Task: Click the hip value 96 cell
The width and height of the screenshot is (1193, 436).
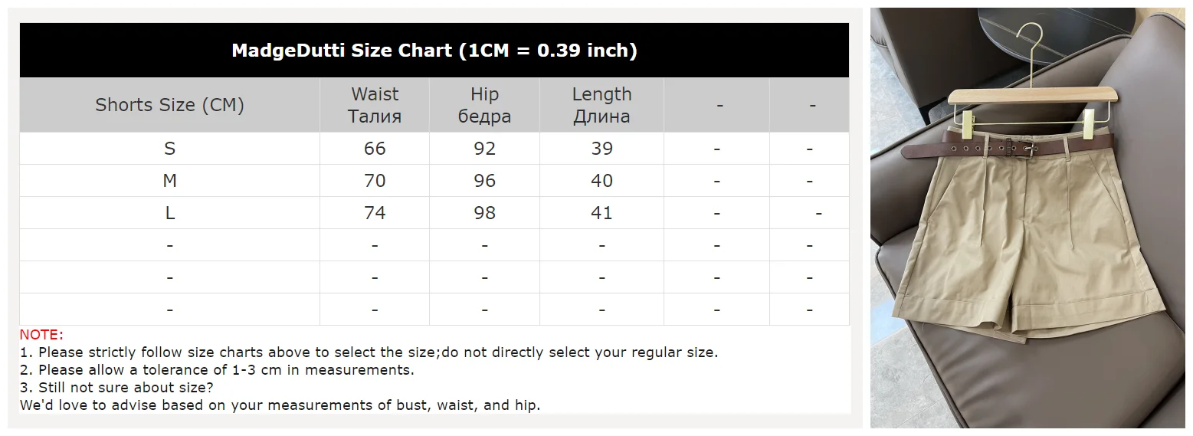Action: pos(484,181)
